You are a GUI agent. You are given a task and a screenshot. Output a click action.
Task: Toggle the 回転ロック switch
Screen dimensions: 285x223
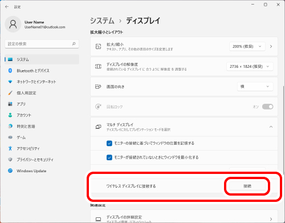coord(268,107)
